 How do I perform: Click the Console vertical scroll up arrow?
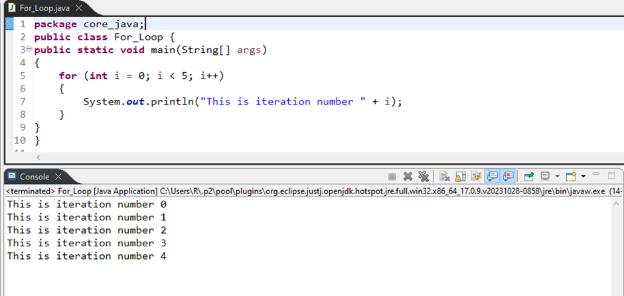(617, 203)
